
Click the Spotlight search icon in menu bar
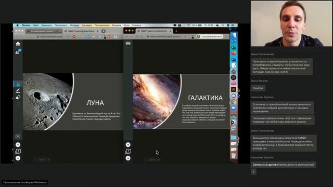pos(223,25)
